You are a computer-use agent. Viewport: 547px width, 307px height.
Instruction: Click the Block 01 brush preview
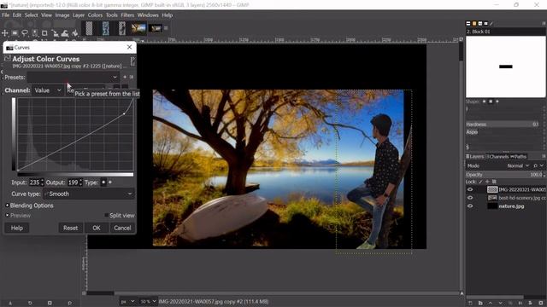point(505,67)
